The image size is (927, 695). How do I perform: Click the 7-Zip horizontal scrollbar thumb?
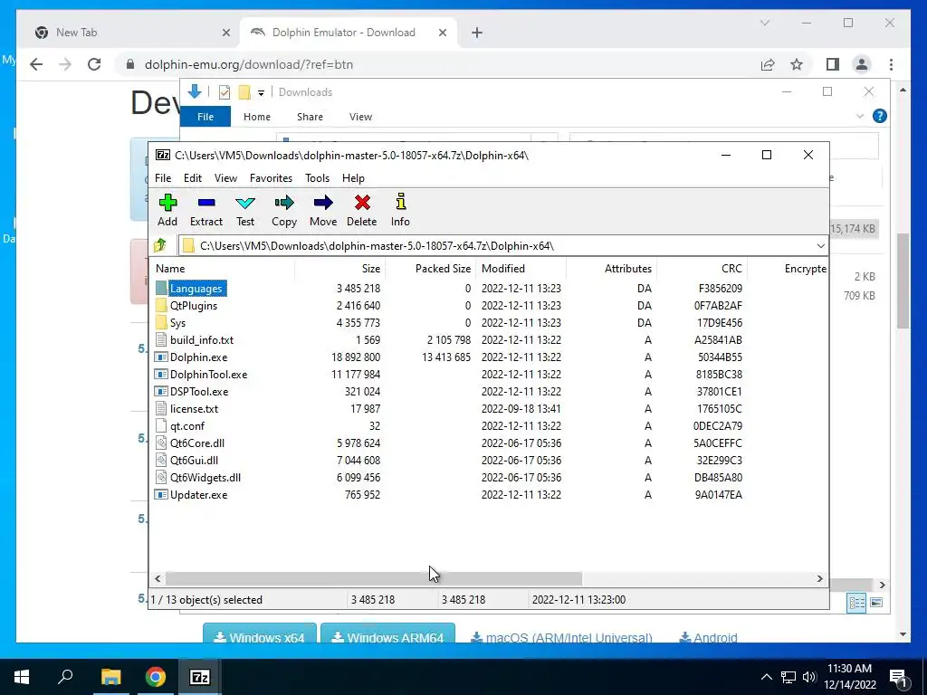tap(374, 578)
